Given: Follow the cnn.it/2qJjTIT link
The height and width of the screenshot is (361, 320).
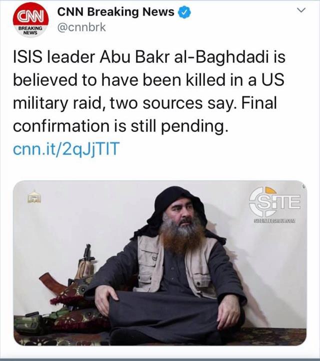Looking at the screenshot, I should [x=66, y=148].
